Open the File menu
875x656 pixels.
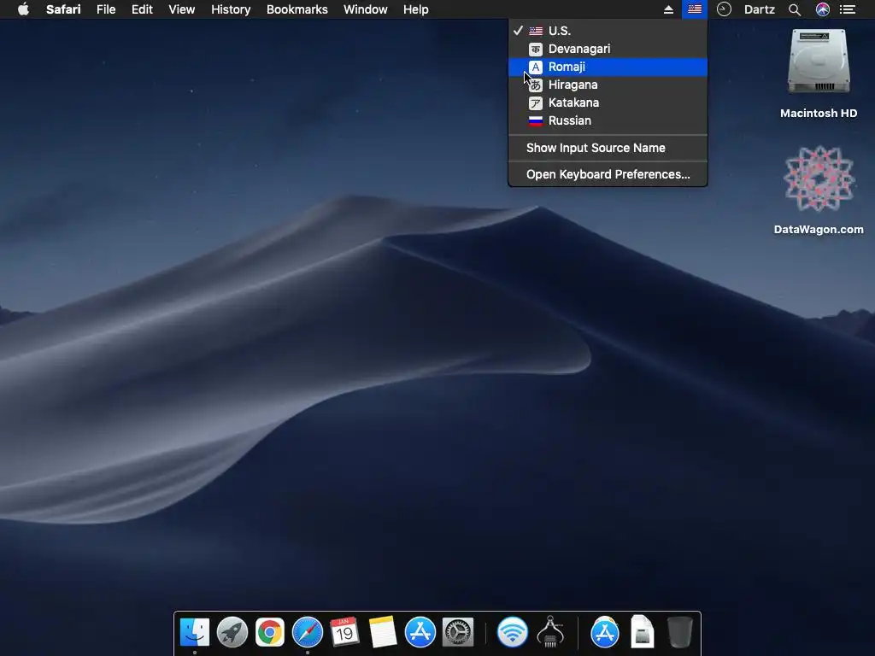tap(105, 9)
